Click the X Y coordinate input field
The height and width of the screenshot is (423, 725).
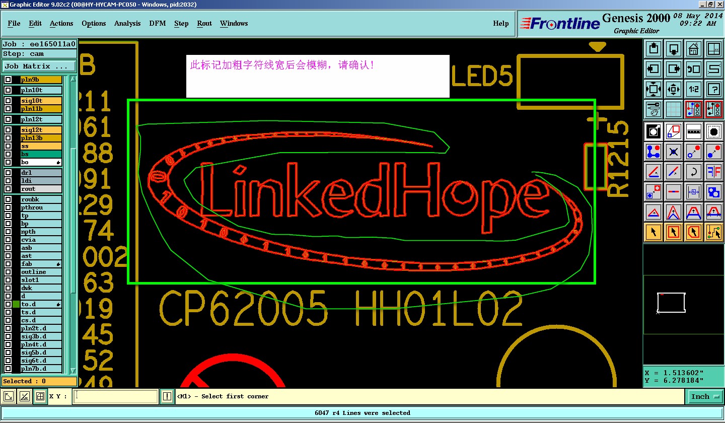(116, 397)
